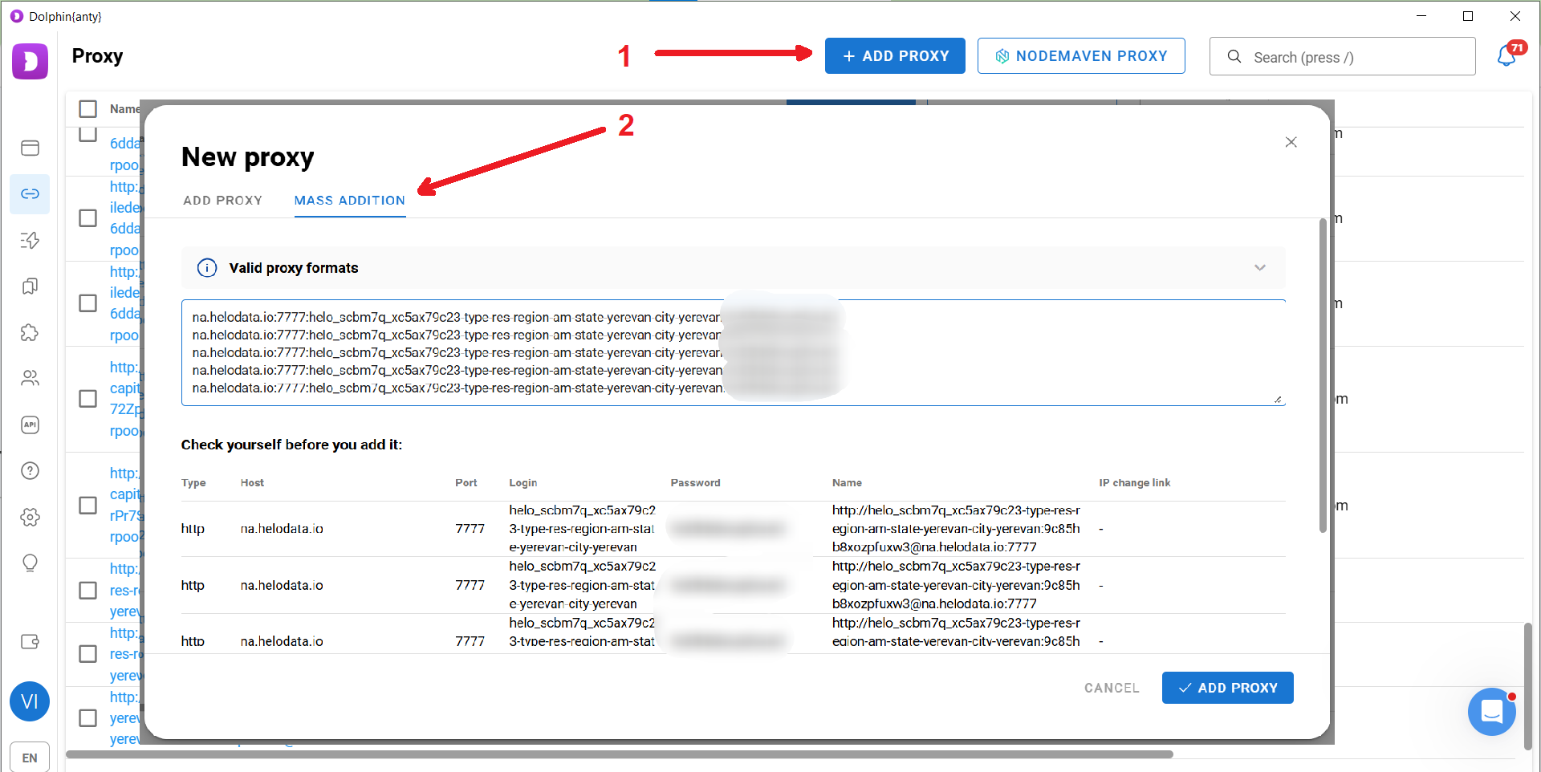This screenshot has height=772, width=1541.
Task: Click the NODEMAVEN PROXY button
Action: 1081,56
